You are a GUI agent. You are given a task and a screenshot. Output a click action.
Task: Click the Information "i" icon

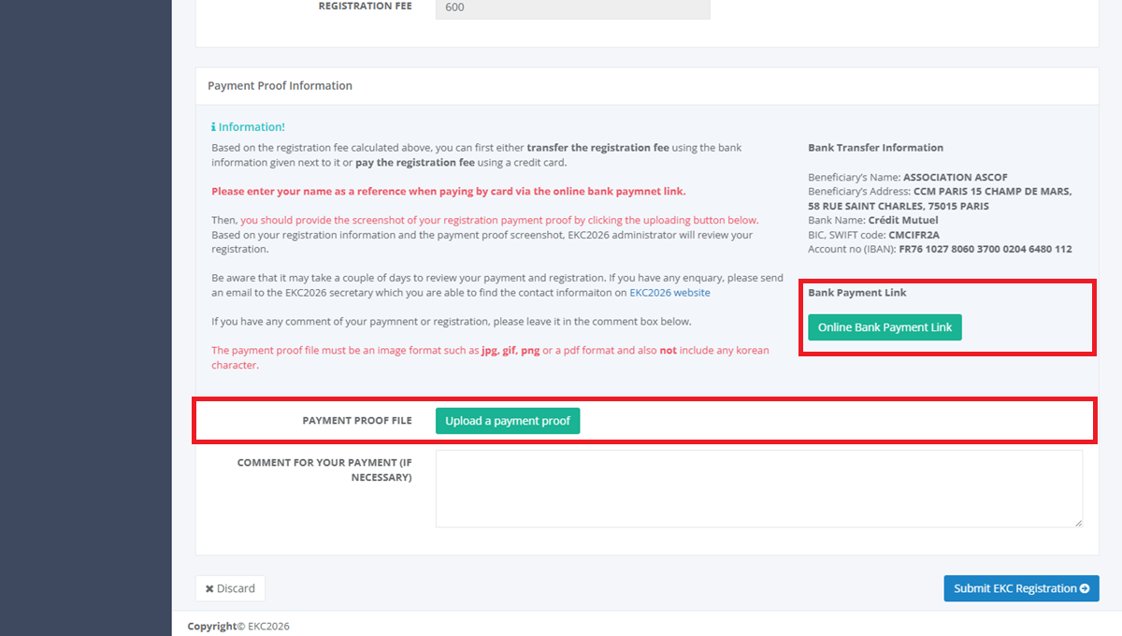214,127
